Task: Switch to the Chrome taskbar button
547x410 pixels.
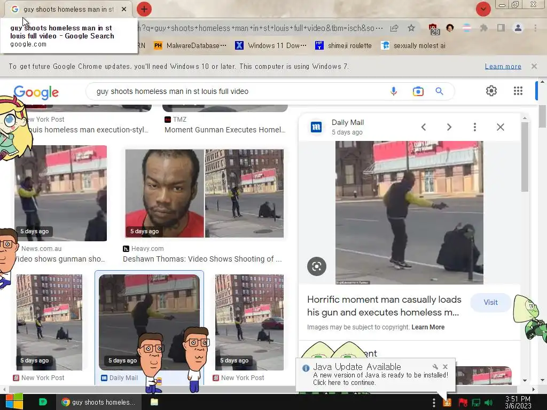Action: (x=98, y=402)
